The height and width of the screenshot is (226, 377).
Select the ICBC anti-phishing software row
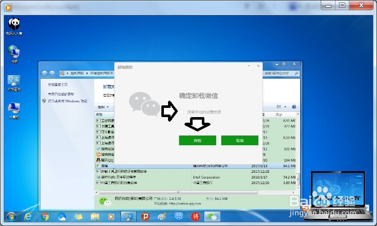tap(195, 183)
